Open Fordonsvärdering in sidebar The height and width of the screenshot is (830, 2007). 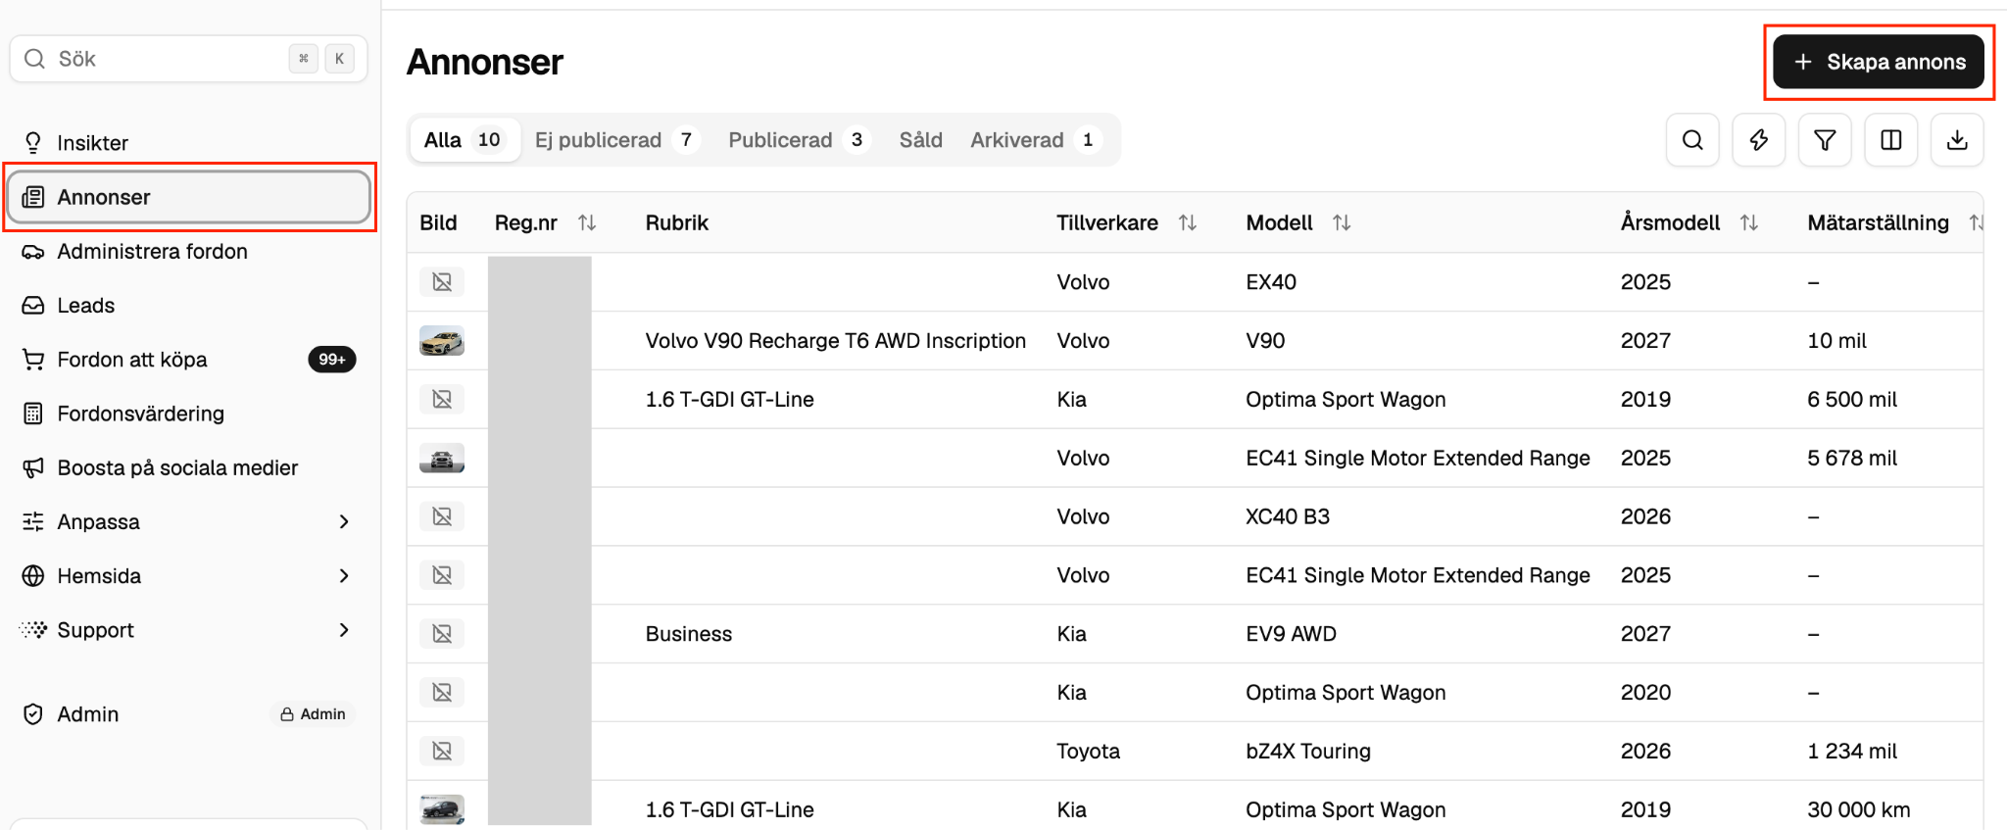188,414
